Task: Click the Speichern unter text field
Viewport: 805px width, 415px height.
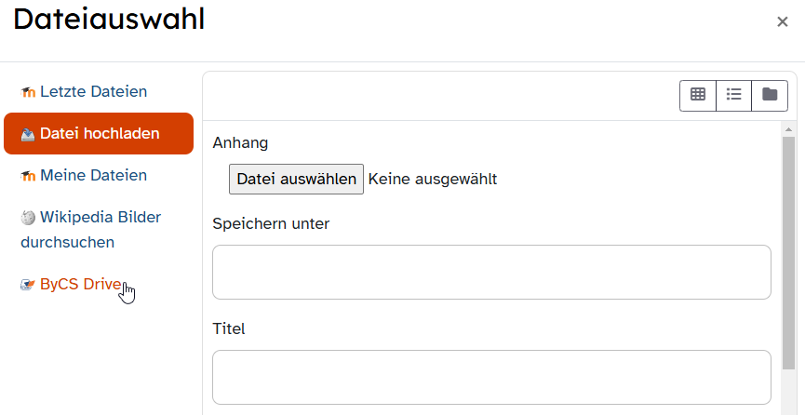Action: (x=491, y=273)
